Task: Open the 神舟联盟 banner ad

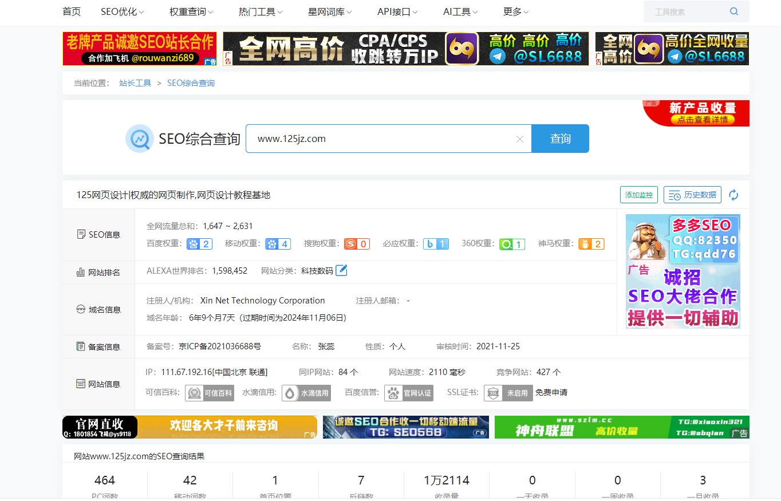Action: tap(622, 427)
